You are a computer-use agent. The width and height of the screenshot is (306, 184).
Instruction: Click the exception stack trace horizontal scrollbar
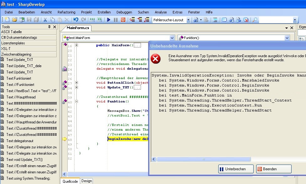204,159
